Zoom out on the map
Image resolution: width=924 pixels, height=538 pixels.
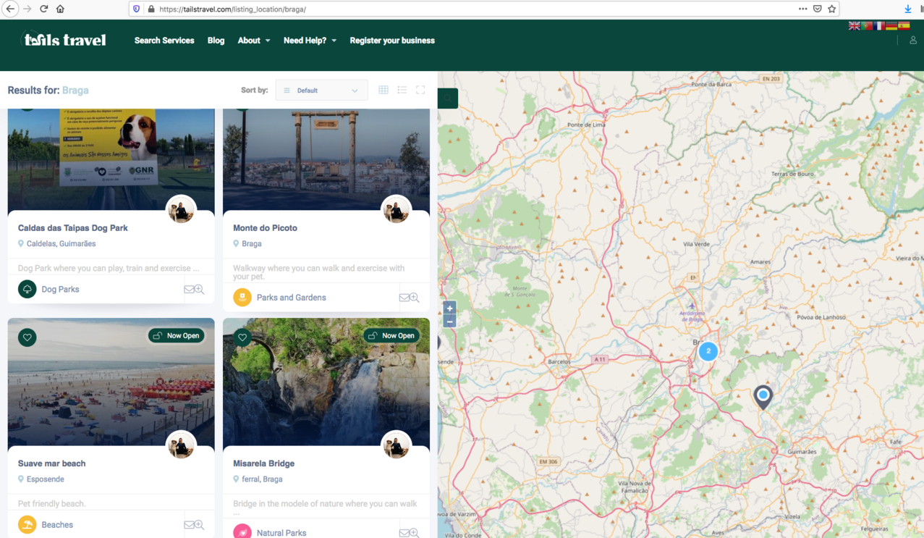click(x=449, y=321)
